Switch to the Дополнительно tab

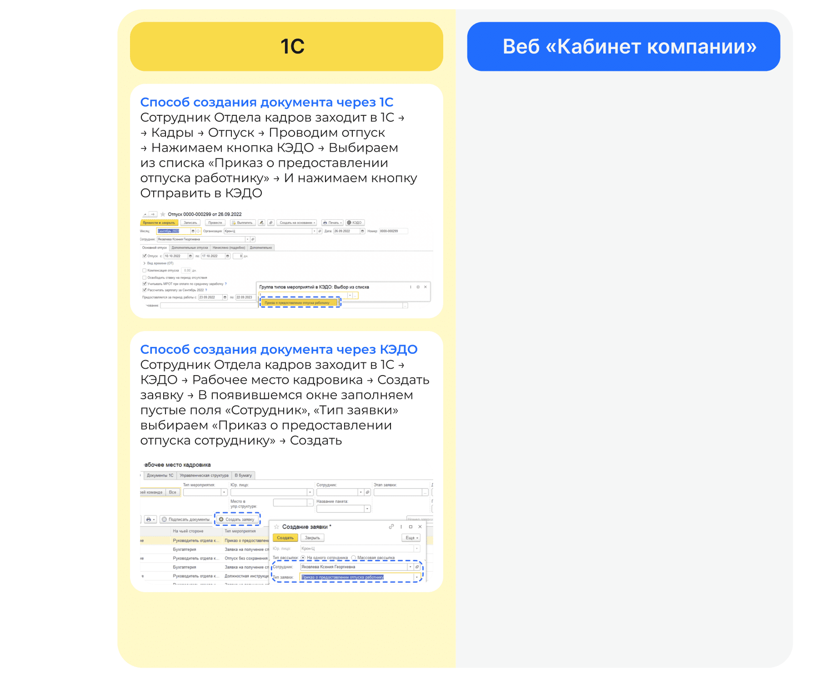(261, 248)
